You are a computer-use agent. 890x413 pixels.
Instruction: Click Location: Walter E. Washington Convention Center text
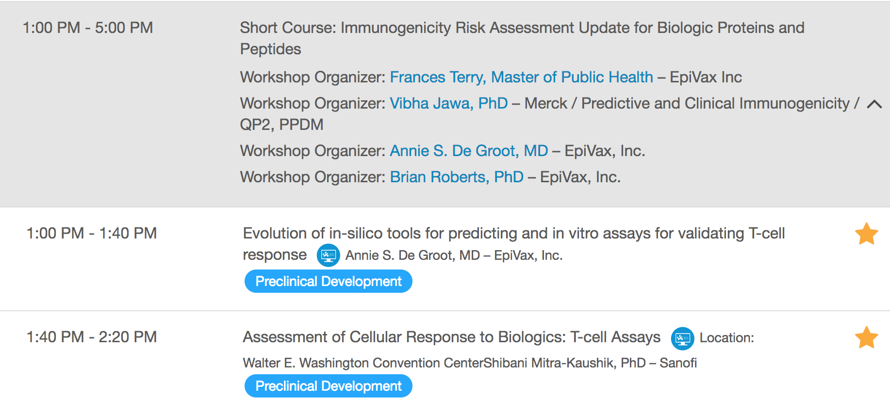point(498,350)
